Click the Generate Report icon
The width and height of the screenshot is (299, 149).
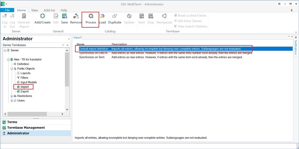tap(24, 16)
